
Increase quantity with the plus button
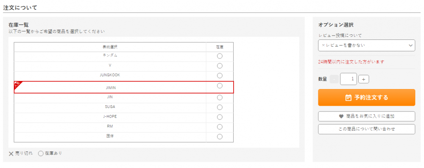click(x=364, y=79)
